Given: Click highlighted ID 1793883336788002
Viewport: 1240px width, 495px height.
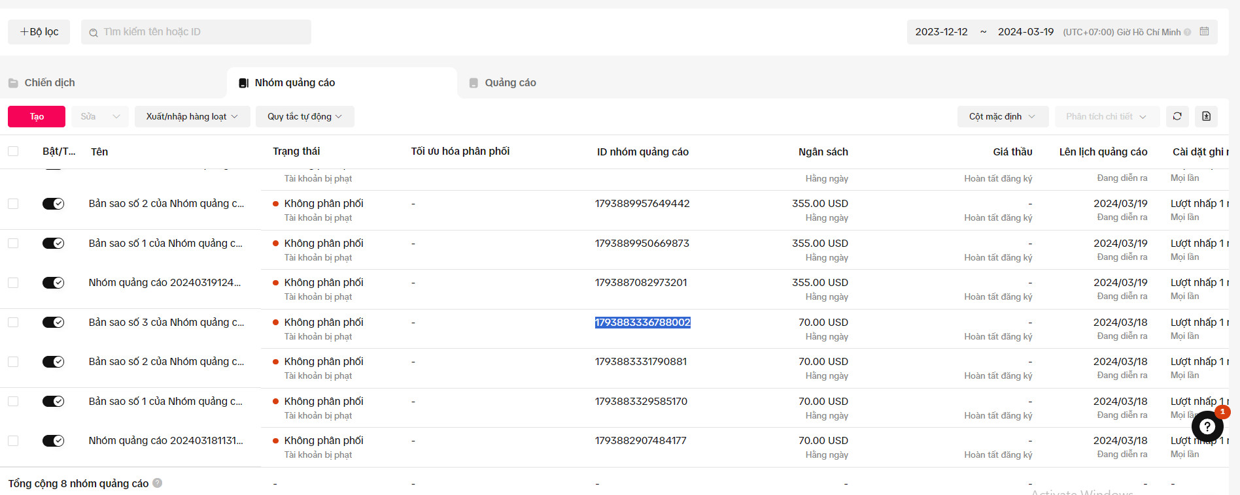Looking at the screenshot, I should [643, 322].
